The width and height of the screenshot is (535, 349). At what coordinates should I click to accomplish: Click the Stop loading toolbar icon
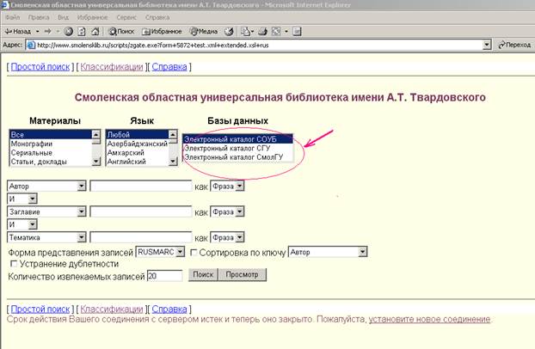(x=69, y=32)
